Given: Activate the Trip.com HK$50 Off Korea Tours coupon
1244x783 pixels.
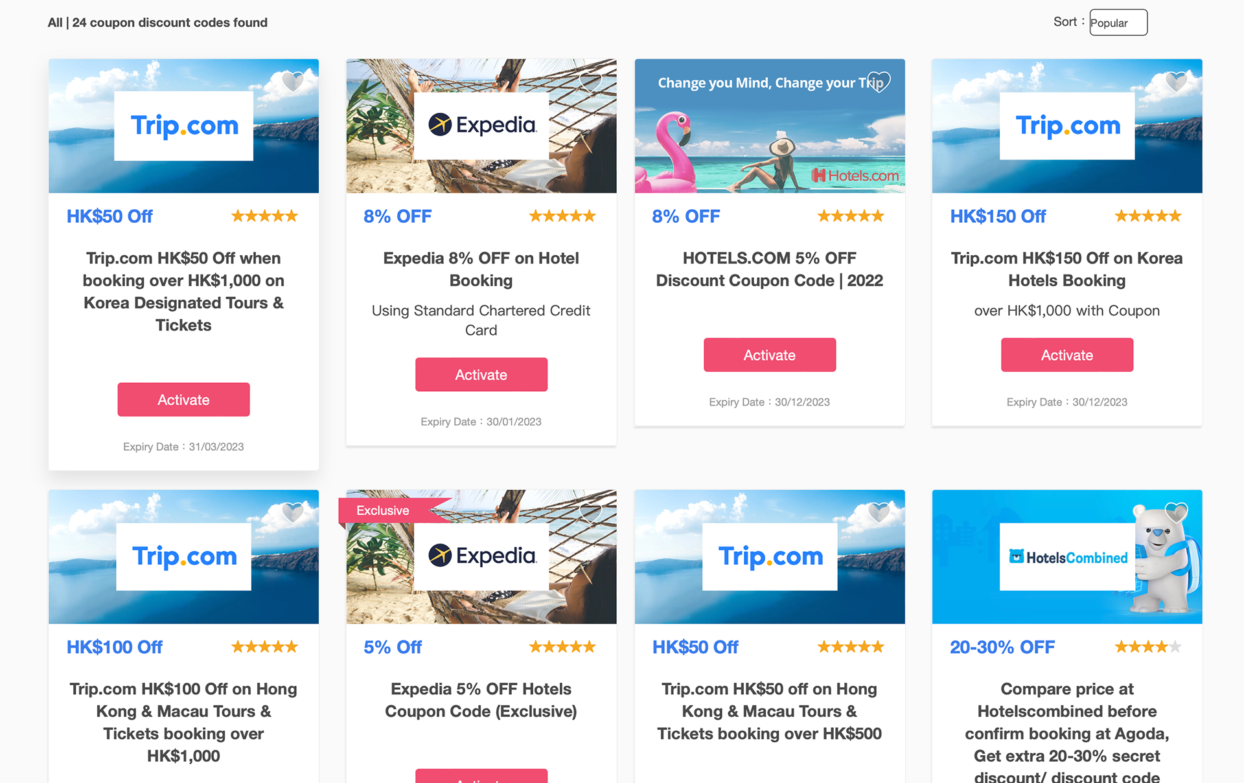Looking at the screenshot, I should tap(183, 400).
